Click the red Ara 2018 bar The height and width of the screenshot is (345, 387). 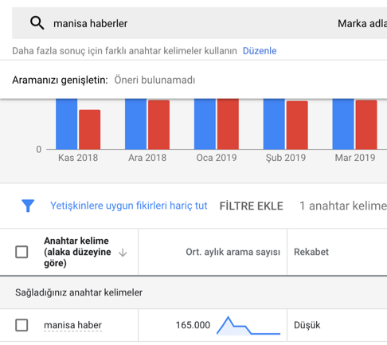159,124
